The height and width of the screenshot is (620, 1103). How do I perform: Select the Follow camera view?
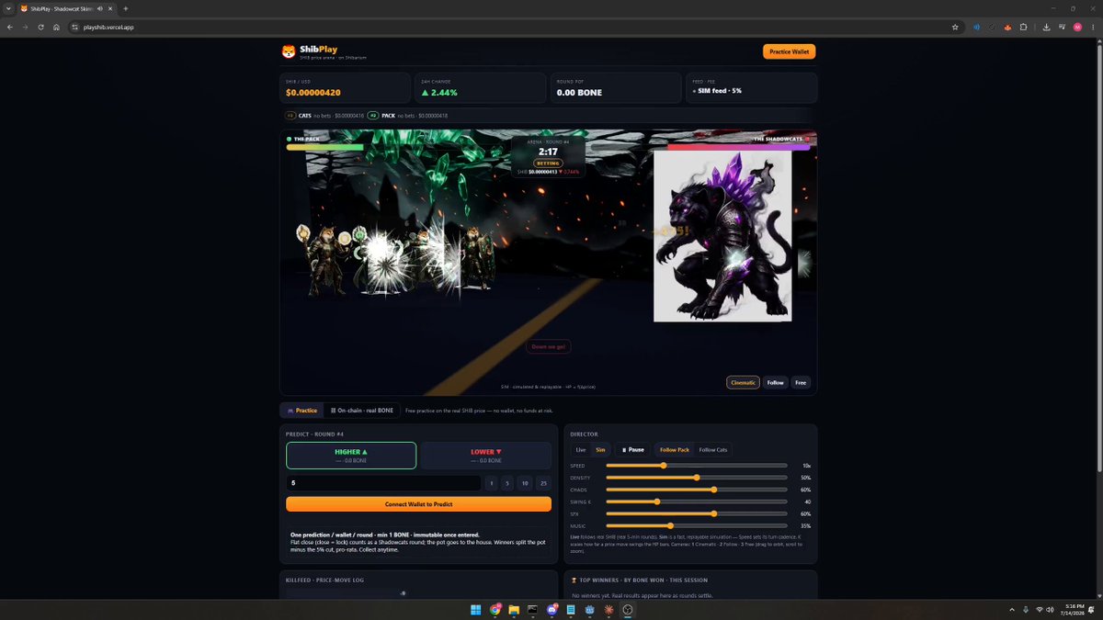pyautogui.click(x=776, y=382)
